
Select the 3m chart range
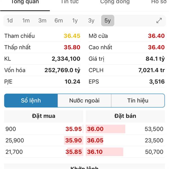42,21
